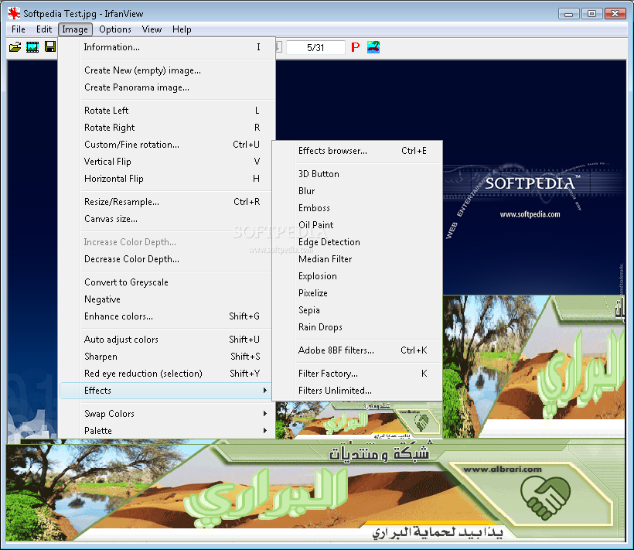Select Create Panorama image...
634x550 pixels.
point(167,87)
